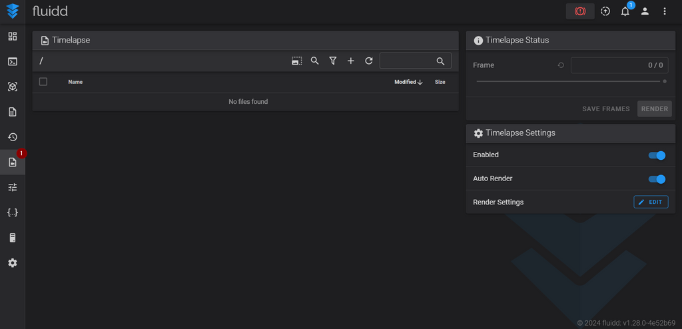Click the thumbnail view icon in file toolbar
Screen dimensions: 682x329
coord(296,61)
